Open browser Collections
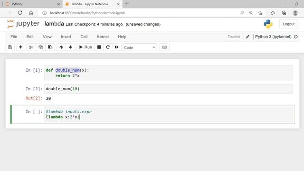The image size is (304, 171). (x=284, y=13)
